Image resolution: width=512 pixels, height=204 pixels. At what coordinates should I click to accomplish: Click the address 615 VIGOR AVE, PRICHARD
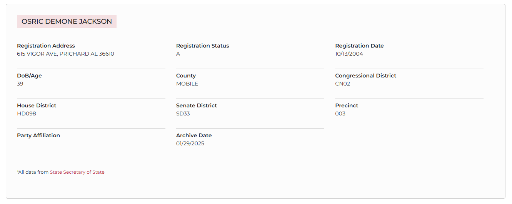(x=65, y=54)
